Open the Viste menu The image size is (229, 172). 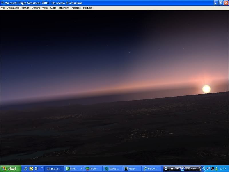point(45,8)
